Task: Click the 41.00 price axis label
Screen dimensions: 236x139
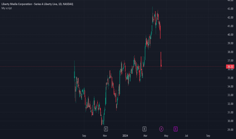Action: click(x=230, y=26)
